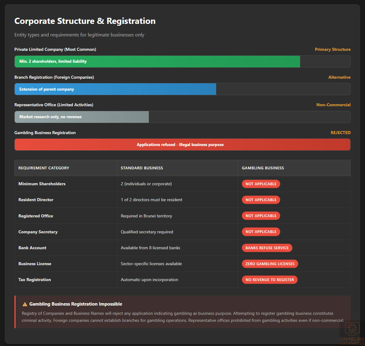Select the Resident Director row label
This screenshot has height=346, width=365.
(36, 200)
